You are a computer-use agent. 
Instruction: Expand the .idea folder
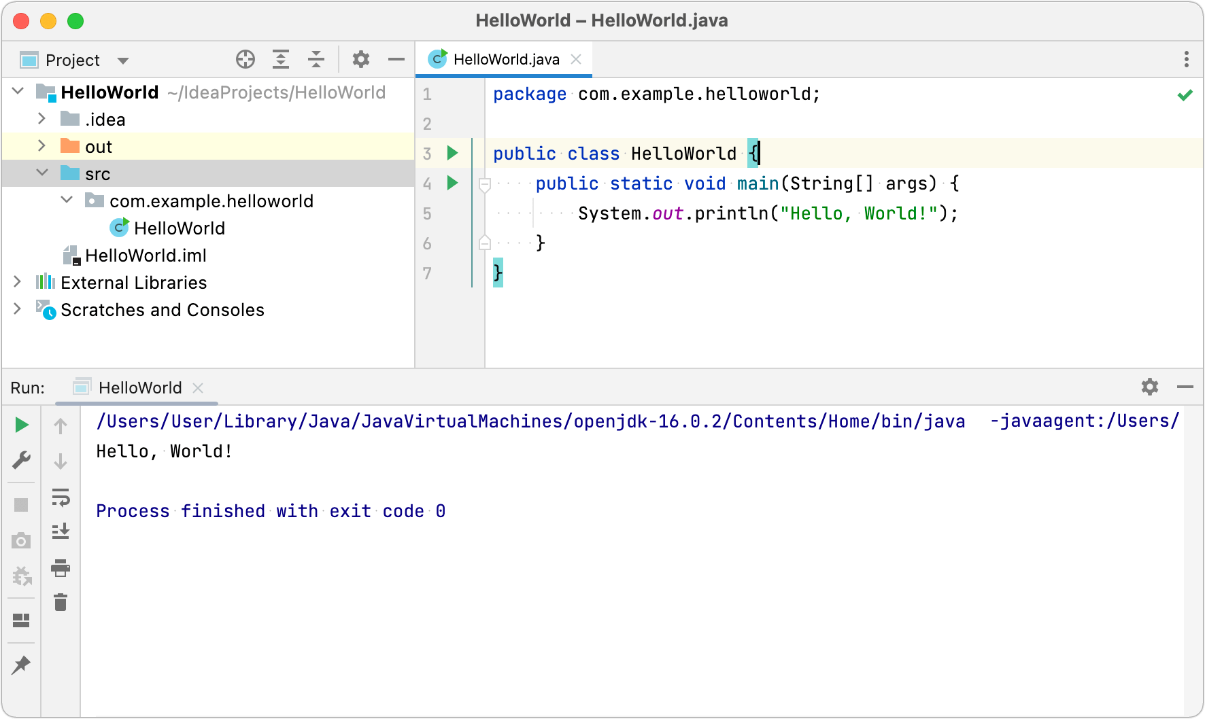(x=41, y=119)
